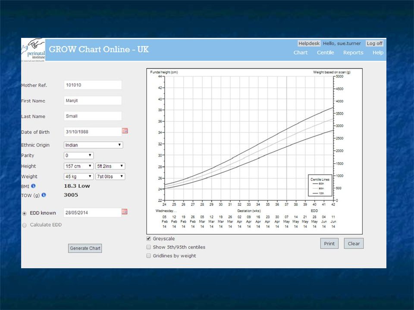This screenshot has width=414, height=310.
Task: Open the Height 5ft 2ins dropdown
Action: pos(110,166)
